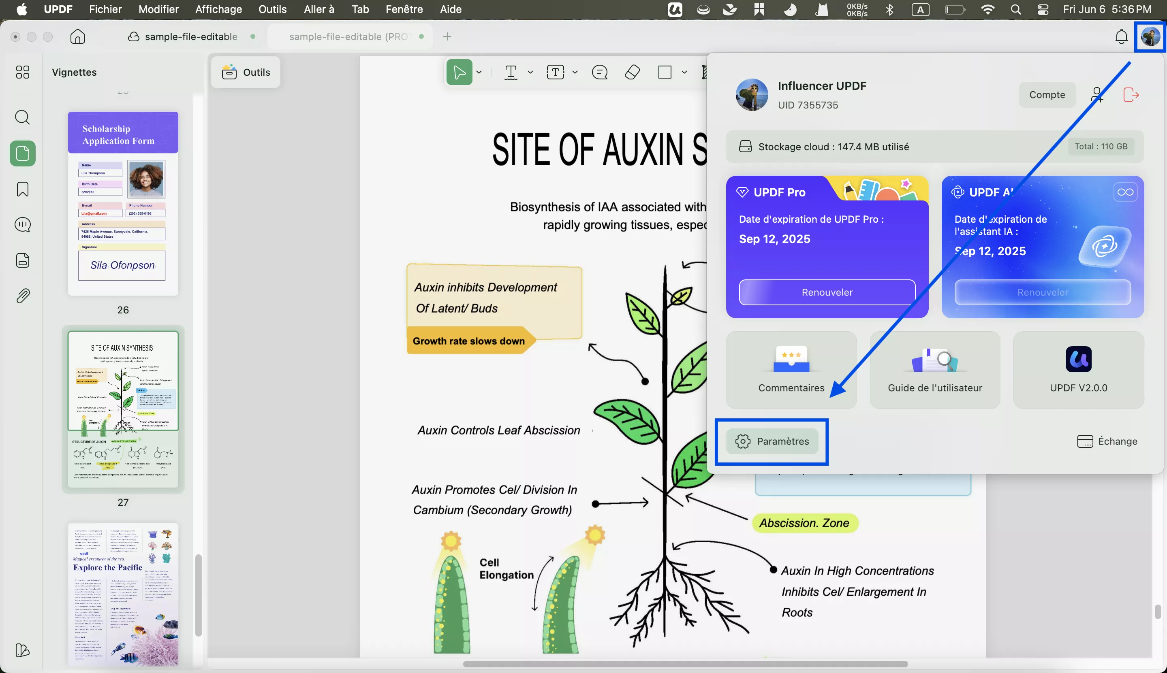The width and height of the screenshot is (1167, 673).
Task: Open macOS Spotlight search icon
Action: [x=1016, y=9]
